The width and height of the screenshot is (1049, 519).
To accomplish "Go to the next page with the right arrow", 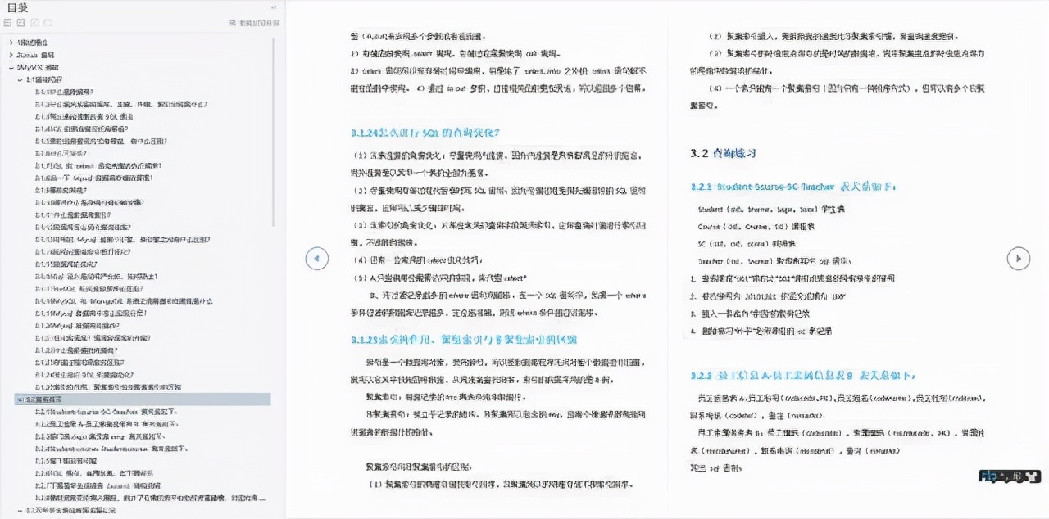I will 1018,258.
